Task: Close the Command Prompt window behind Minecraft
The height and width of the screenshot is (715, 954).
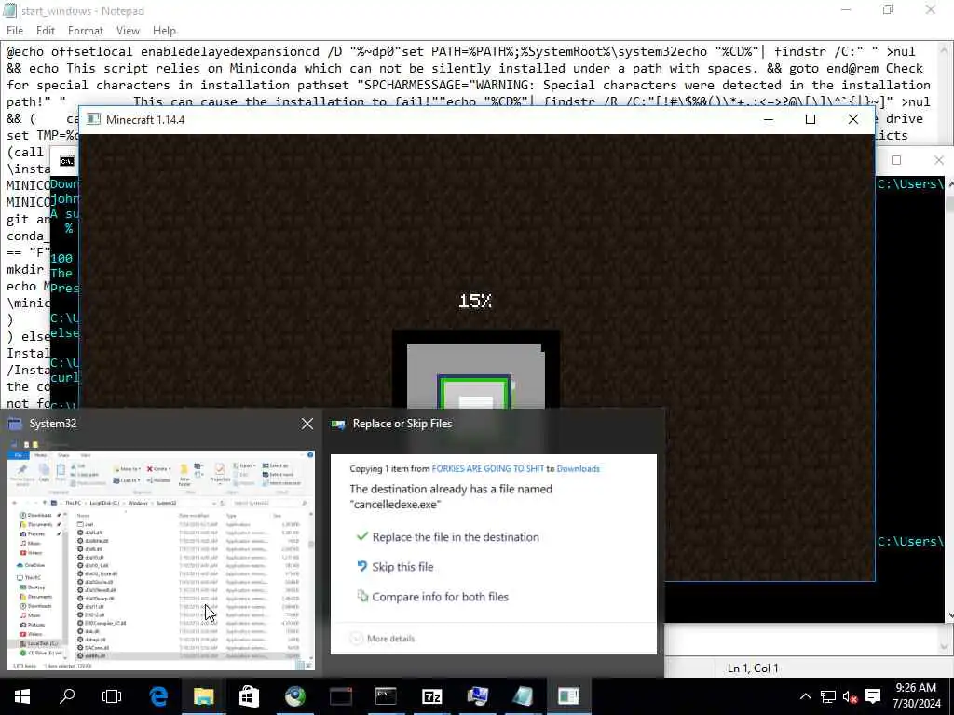Action: 938,160
